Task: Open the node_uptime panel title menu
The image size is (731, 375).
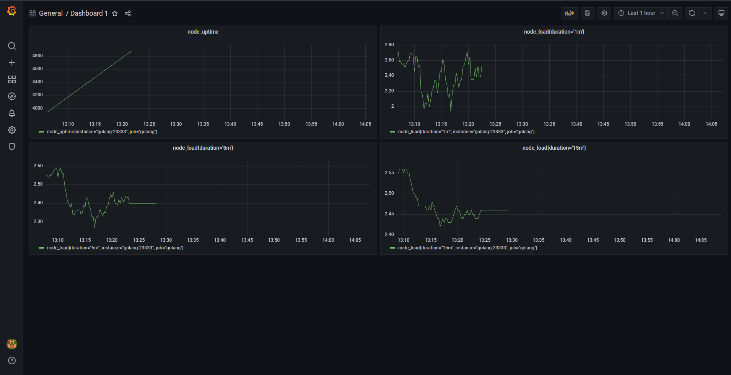Action: pyautogui.click(x=203, y=32)
